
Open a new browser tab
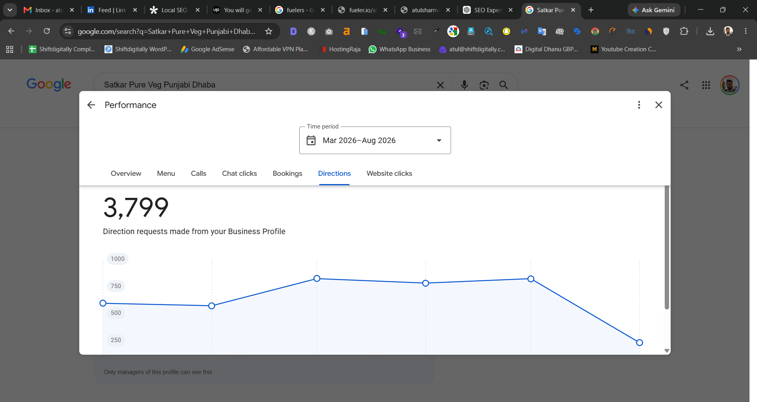[591, 10]
